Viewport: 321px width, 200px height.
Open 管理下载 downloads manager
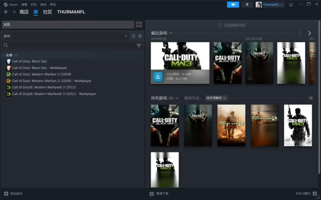[159, 194]
